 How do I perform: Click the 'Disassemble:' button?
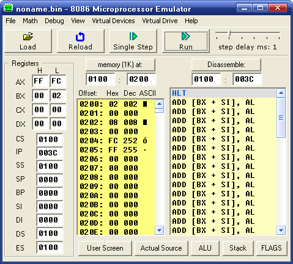pos(226,65)
